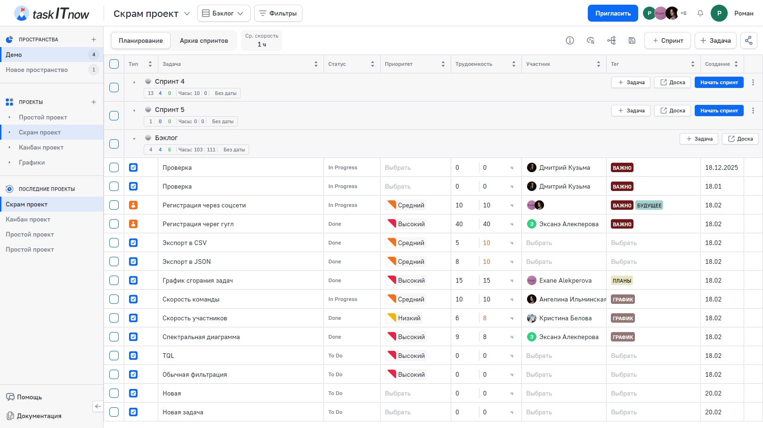This screenshot has height=428, width=763.
Task: Click the share icon button
Action: tap(748, 40)
